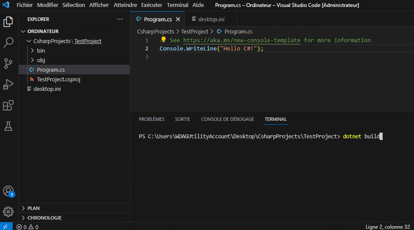Close the Program.cs tab

click(178, 19)
